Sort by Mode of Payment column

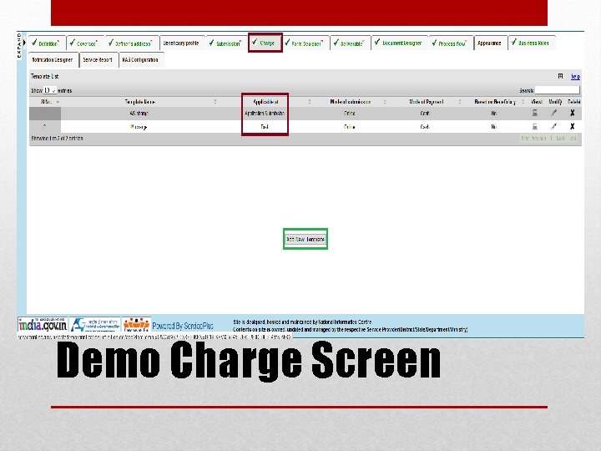coord(427,102)
